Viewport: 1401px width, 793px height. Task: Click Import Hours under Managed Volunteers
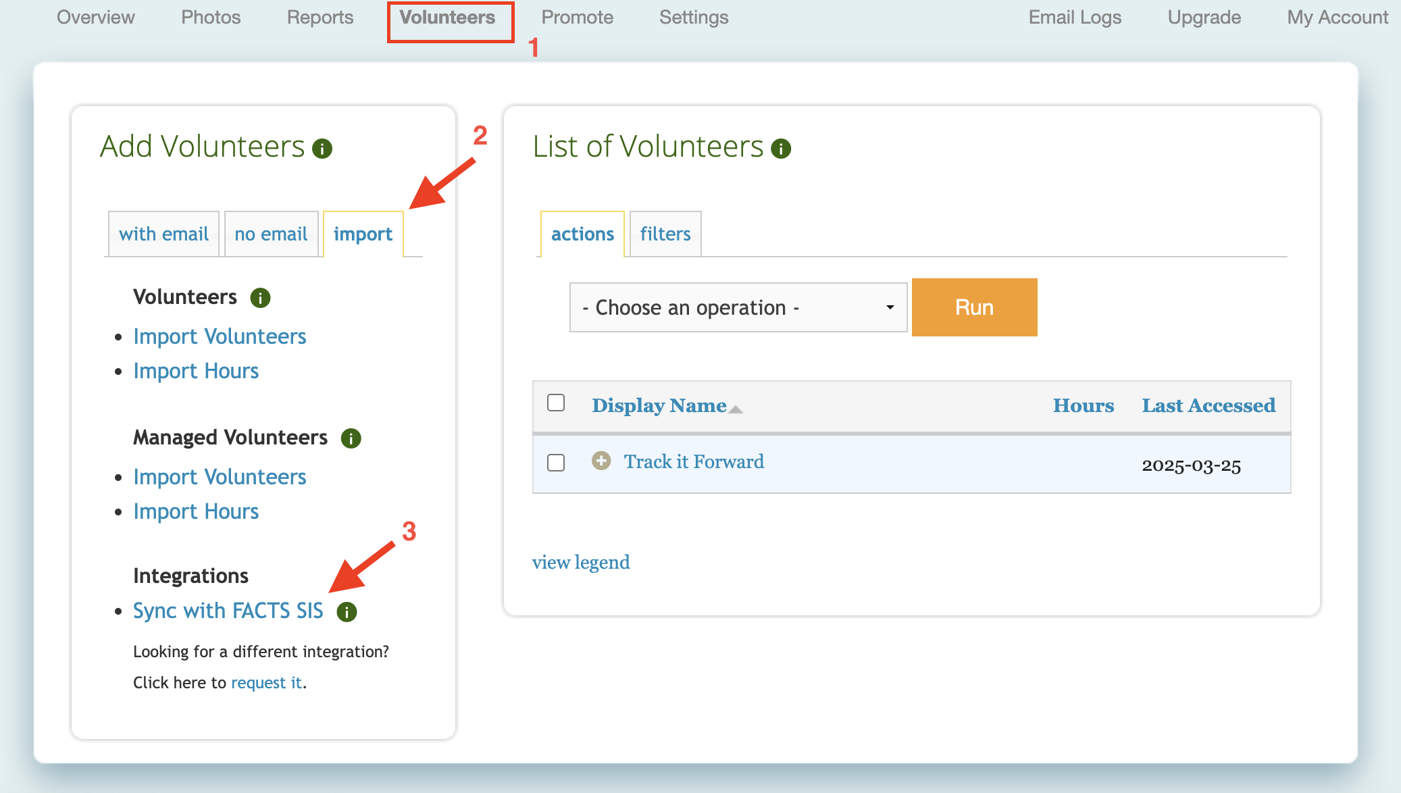coord(196,512)
